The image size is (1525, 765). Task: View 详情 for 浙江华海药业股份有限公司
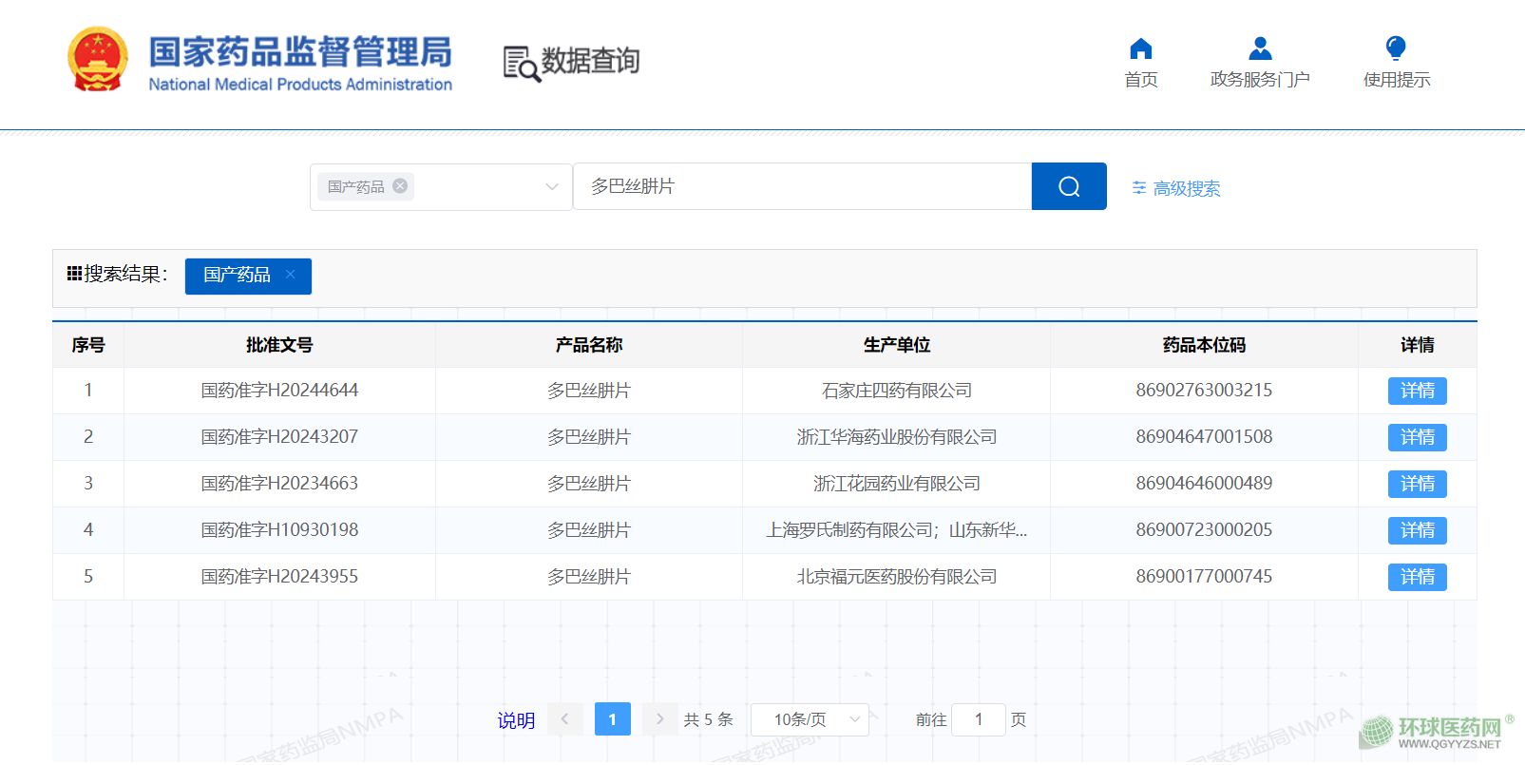point(1417,437)
